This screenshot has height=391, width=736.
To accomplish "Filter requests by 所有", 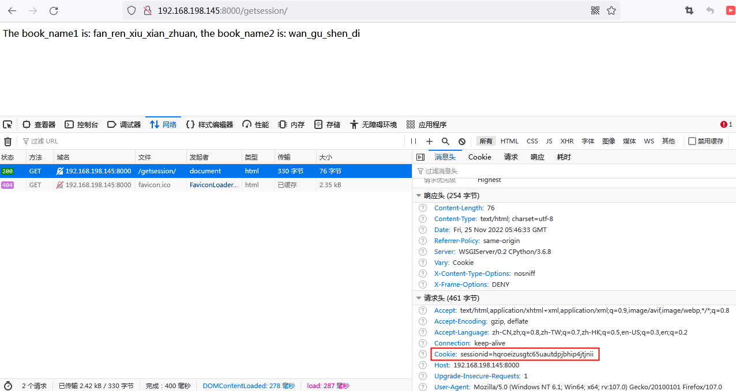I will (x=486, y=141).
